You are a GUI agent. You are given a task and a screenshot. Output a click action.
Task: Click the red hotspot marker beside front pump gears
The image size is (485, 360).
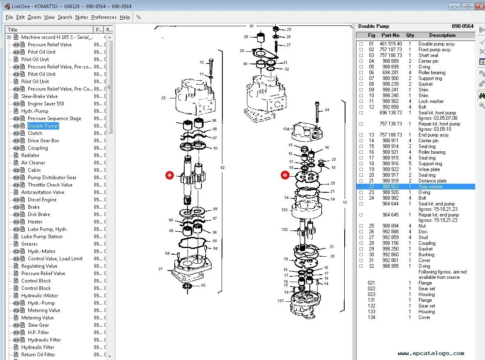pyautogui.click(x=169, y=175)
